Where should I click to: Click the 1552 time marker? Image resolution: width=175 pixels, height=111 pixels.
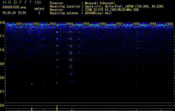36,24
